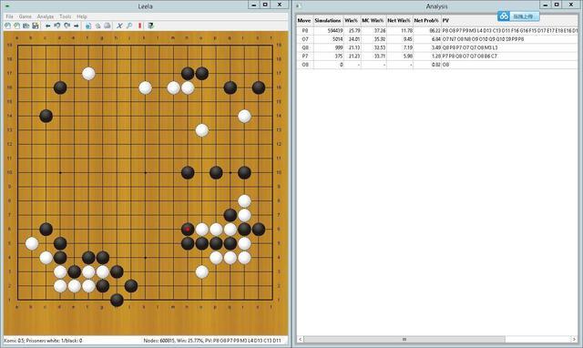This screenshot has width=583, height=348.
Task: Click the horizontal scrollbar right arrow
Action: [x=574, y=339]
